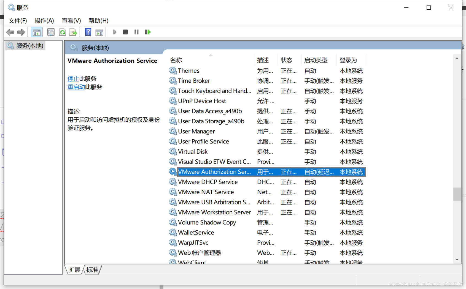Select the VMware NAT Service row

pos(267,192)
